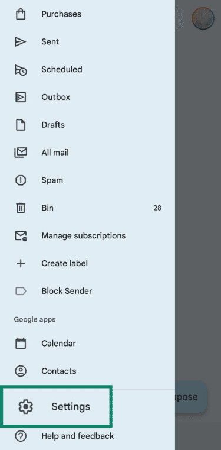This screenshot has width=221, height=450.
Task: Click the Scheduled send clock icon
Action: 21,70
